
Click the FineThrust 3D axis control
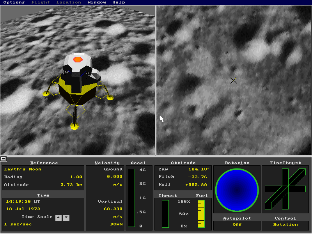(285, 189)
